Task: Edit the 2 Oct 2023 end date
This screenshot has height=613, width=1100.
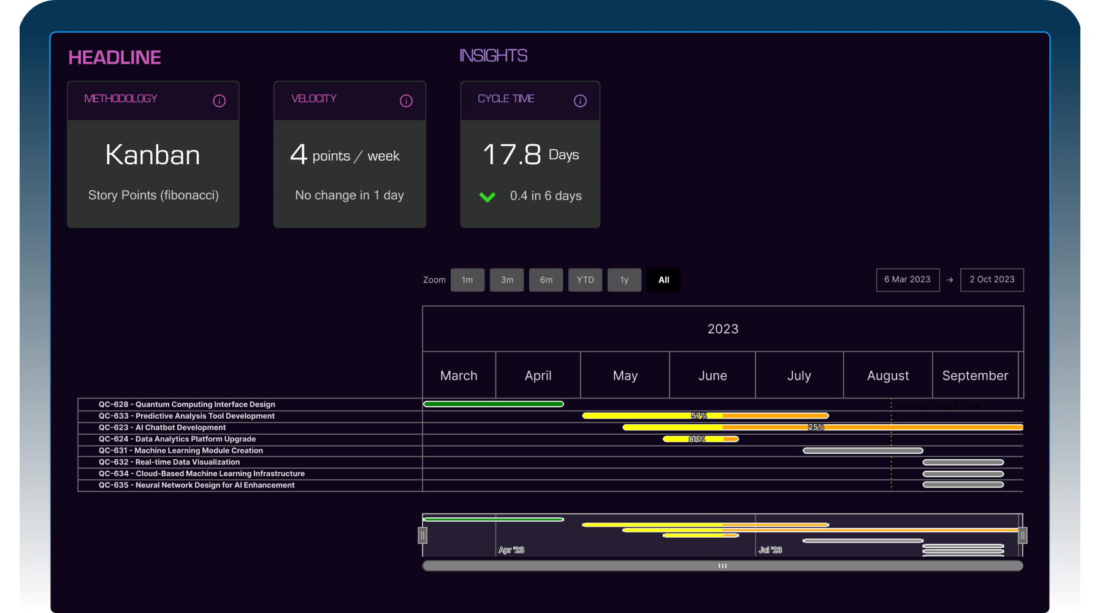Action: (991, 280)
